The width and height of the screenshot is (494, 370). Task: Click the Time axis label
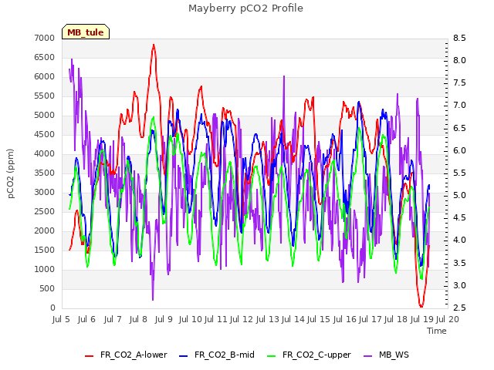click(x=437, y=331)
